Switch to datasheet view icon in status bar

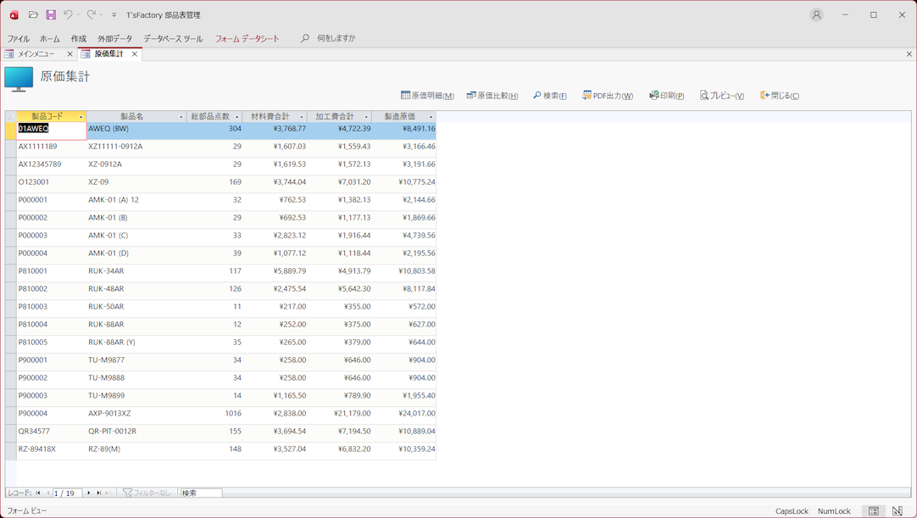pyautogui.click(x=874, y=511)
